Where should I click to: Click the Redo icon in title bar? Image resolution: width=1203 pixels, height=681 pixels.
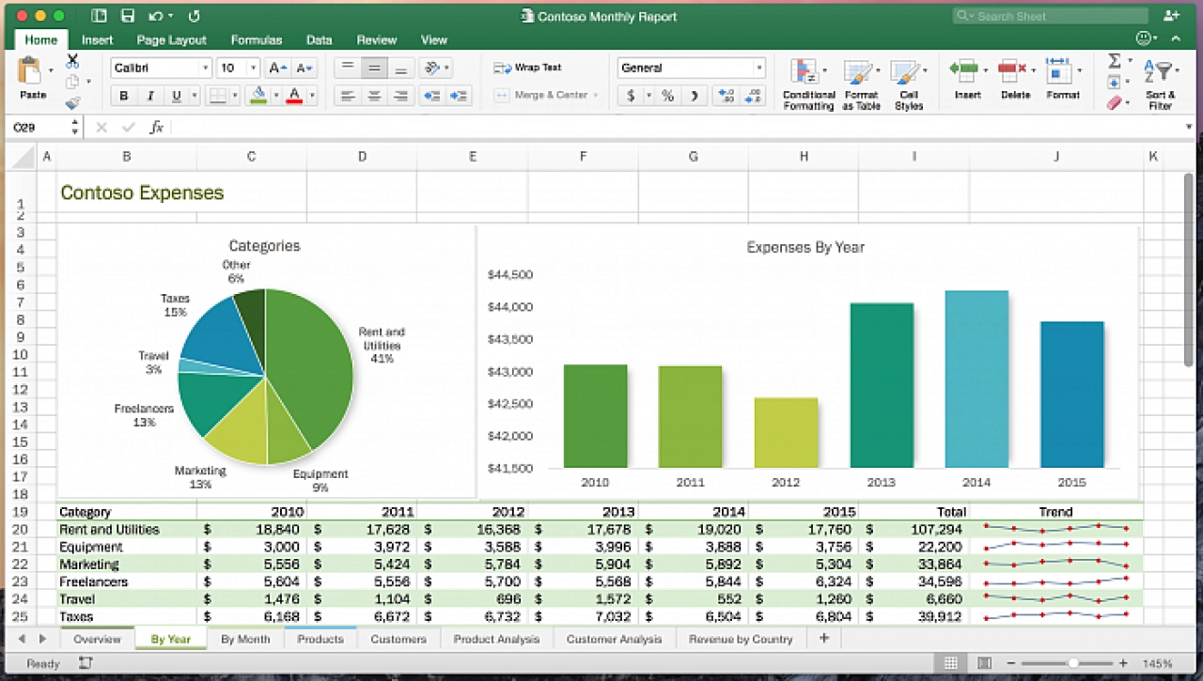195,16
